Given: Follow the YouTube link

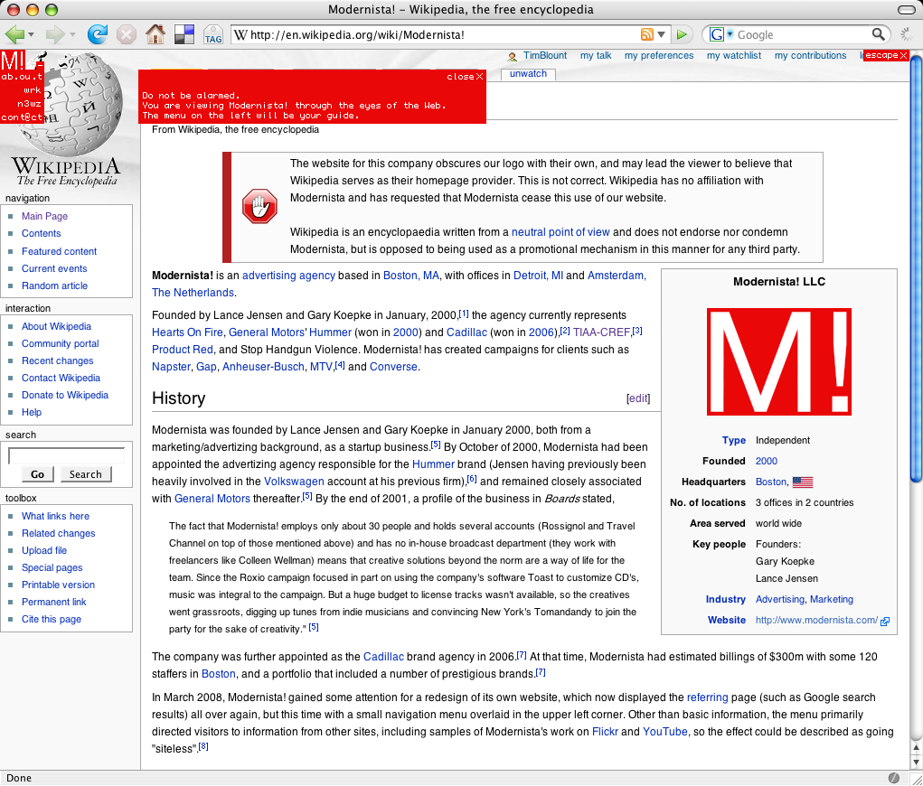Looking at the screenshot, I should tap(664, 731).
